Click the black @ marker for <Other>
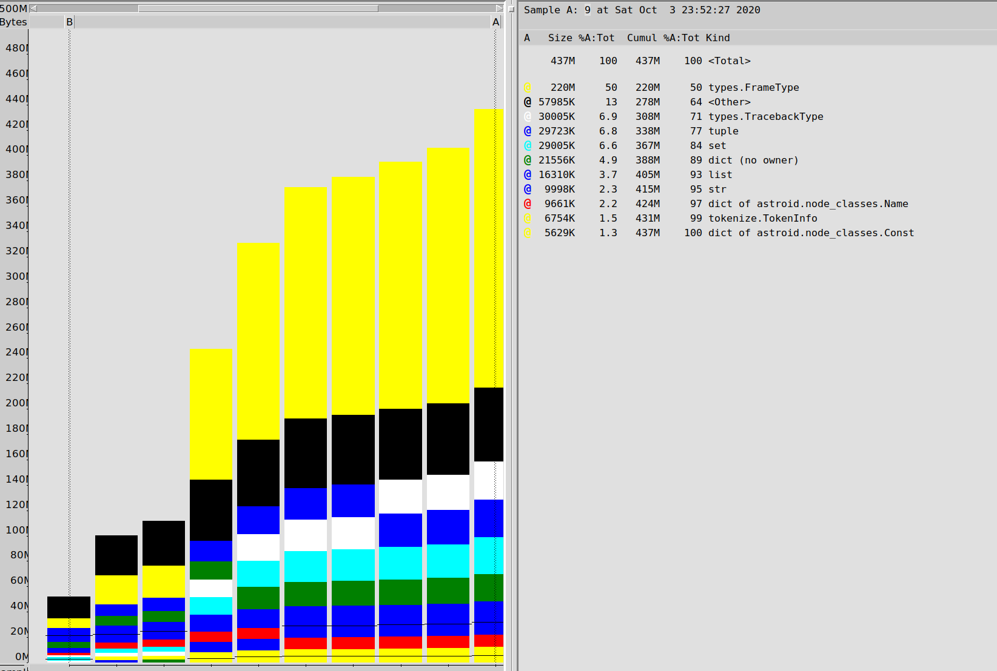 (528, 102)
